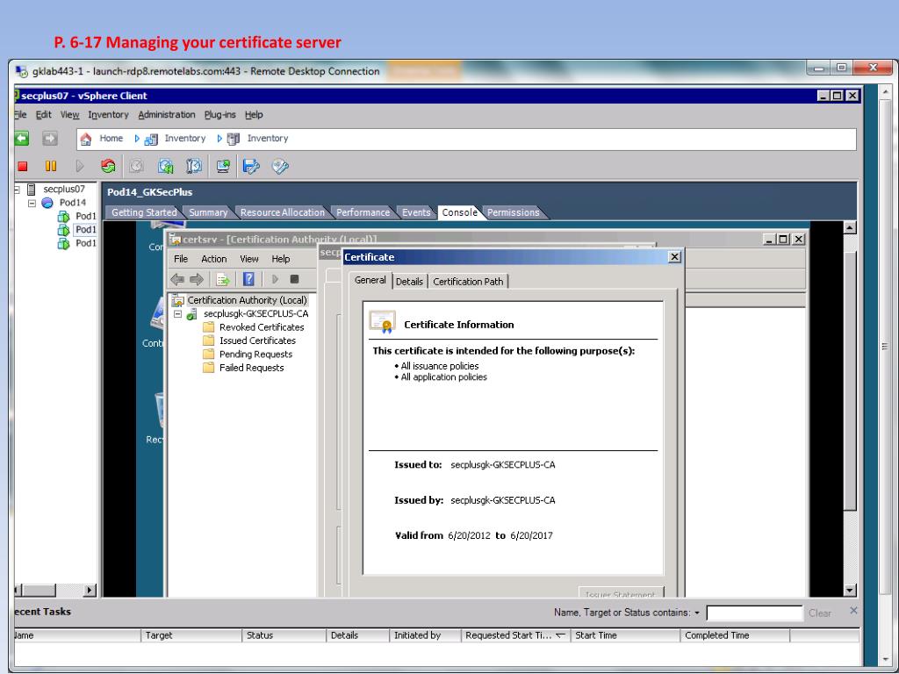Viewport: 899px width, 674px height.
Task: Click the grayed-out take snapshot clock icon
Action: (136, 166)
